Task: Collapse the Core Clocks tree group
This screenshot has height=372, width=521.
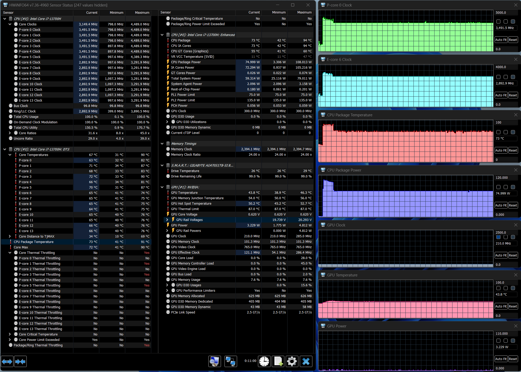Action: (x=10, y=24)
